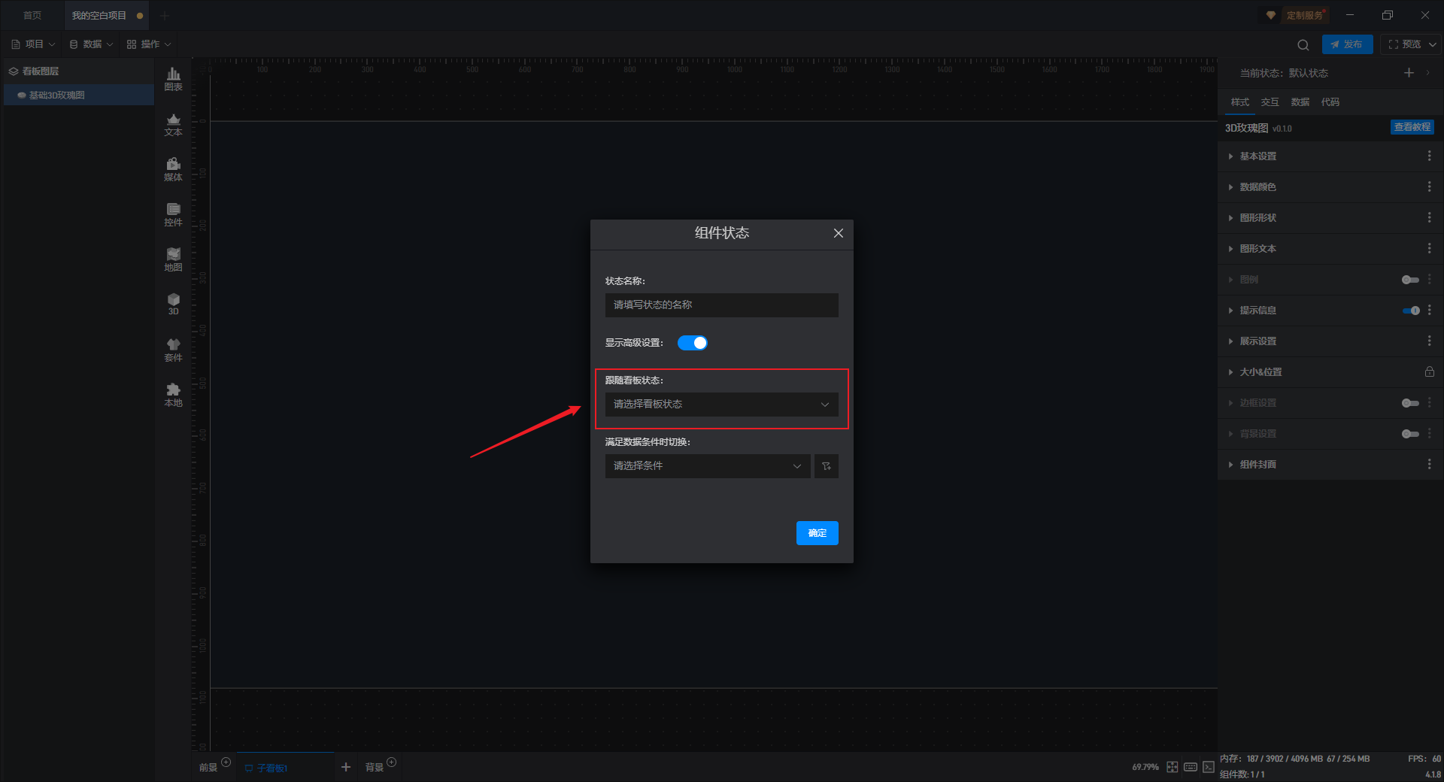Open the 数据 menu
The width and height of the screenshot is (1444, 782).
tap(91, 44)
